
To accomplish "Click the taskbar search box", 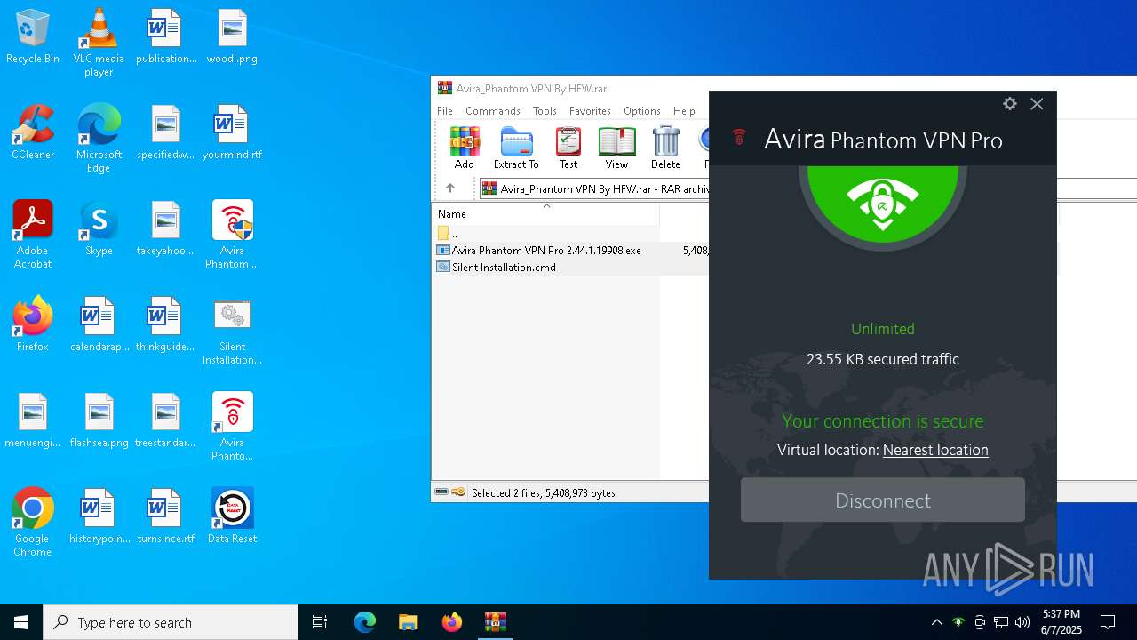I will click(x=171, y=622).
